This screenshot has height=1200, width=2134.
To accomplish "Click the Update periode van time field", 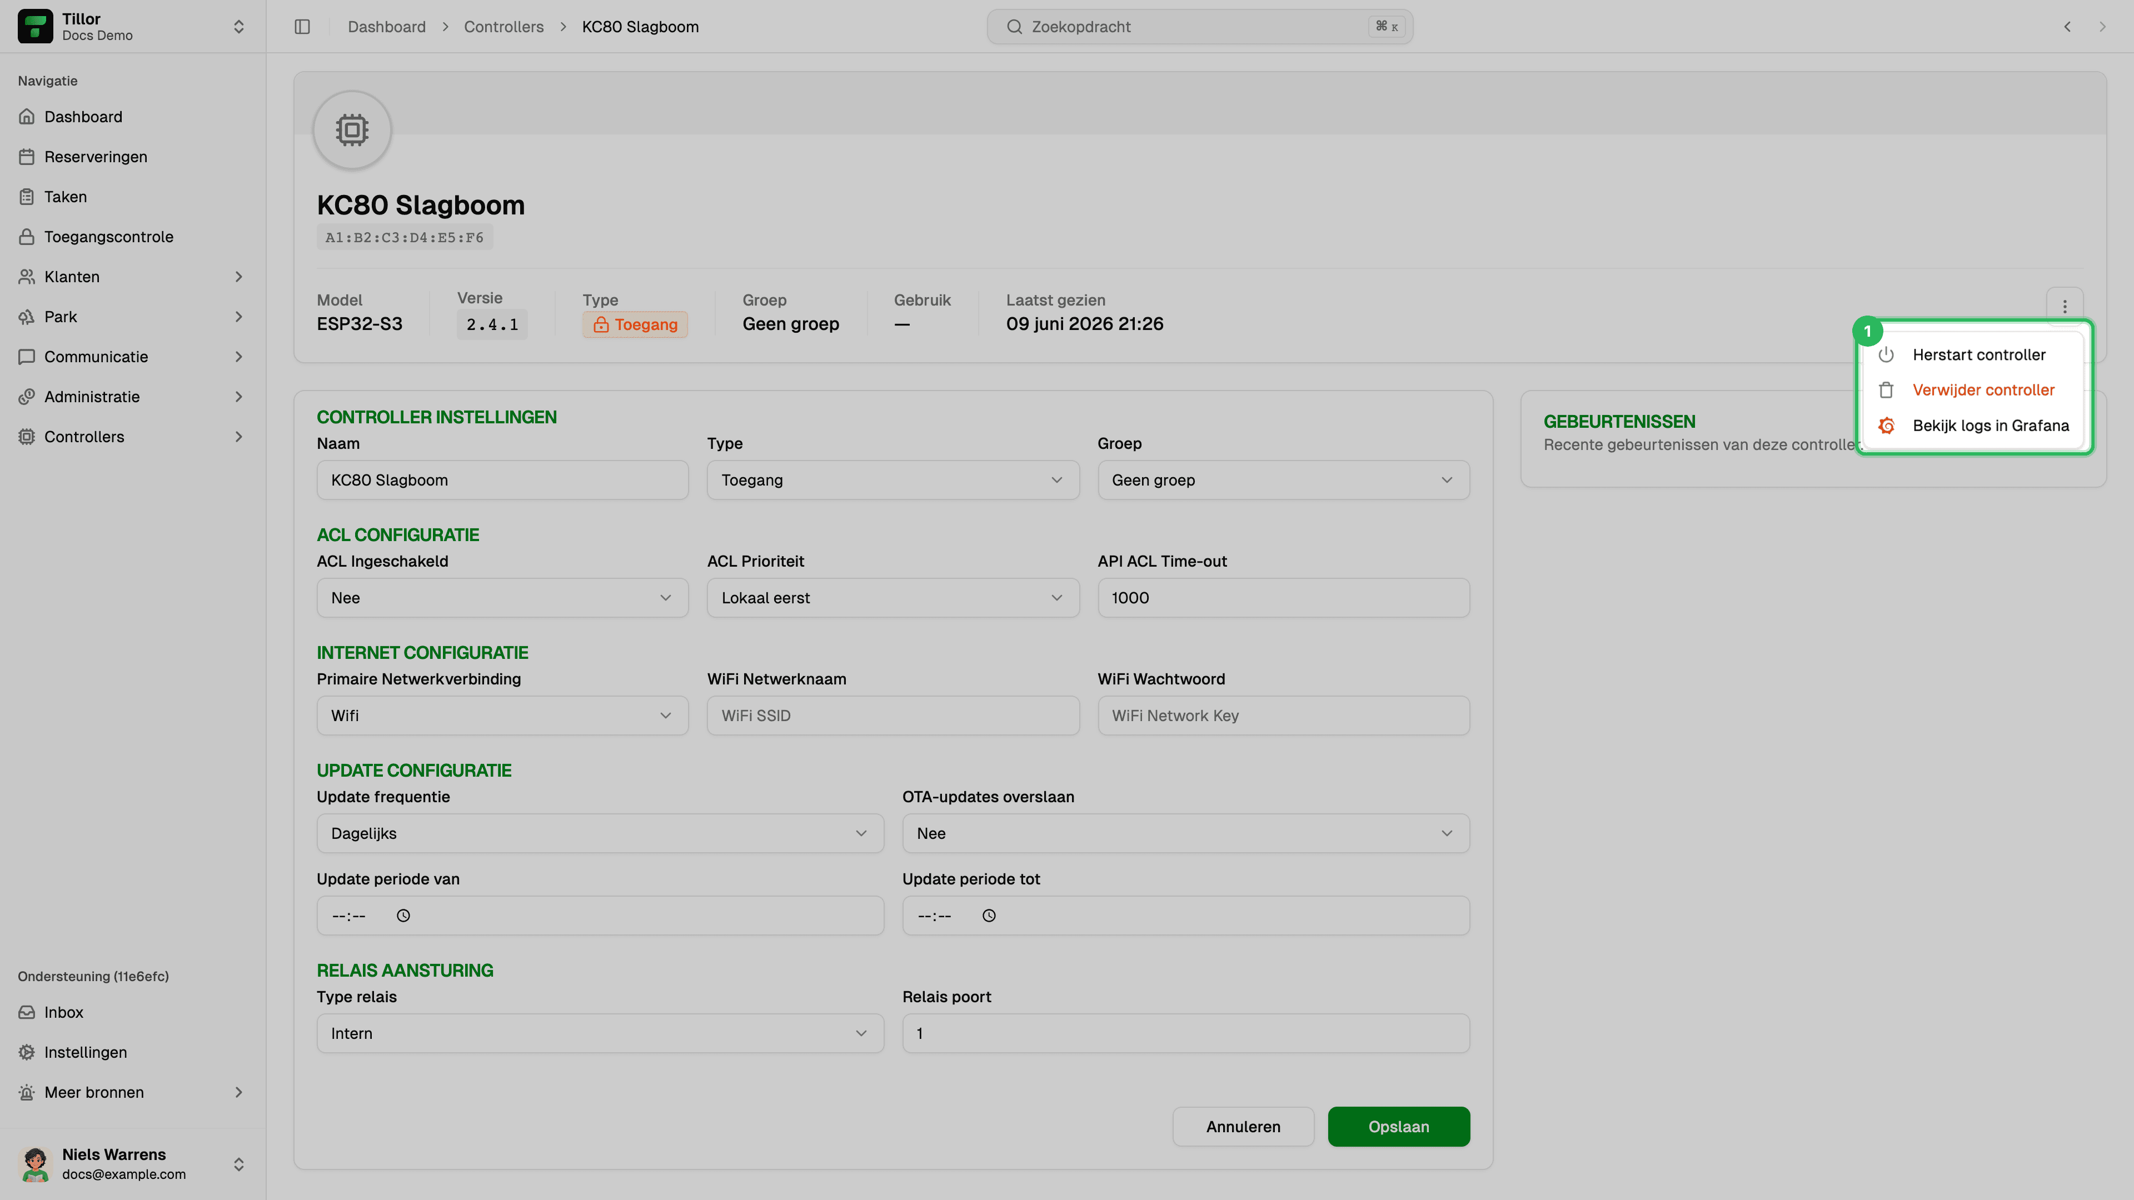I will [x=600, y=915].
